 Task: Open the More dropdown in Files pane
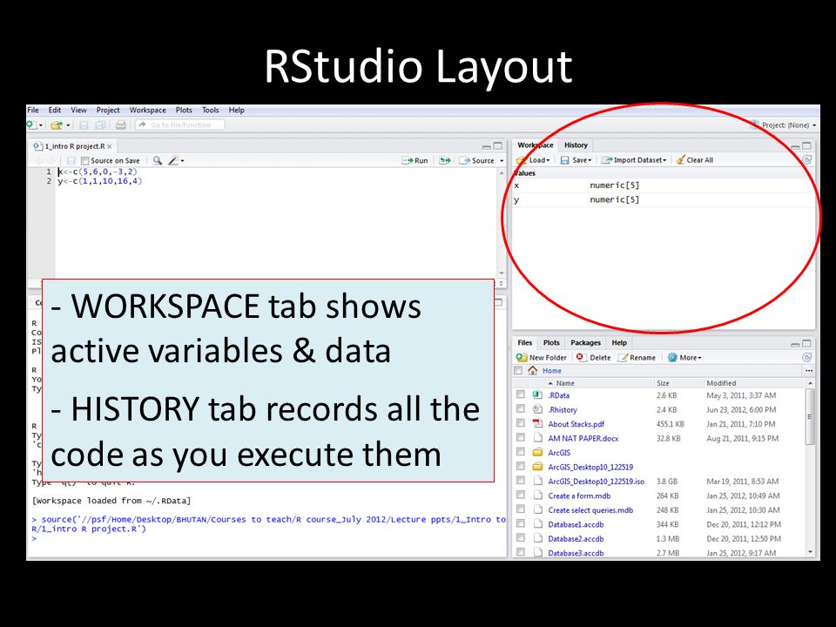(684, 358)
